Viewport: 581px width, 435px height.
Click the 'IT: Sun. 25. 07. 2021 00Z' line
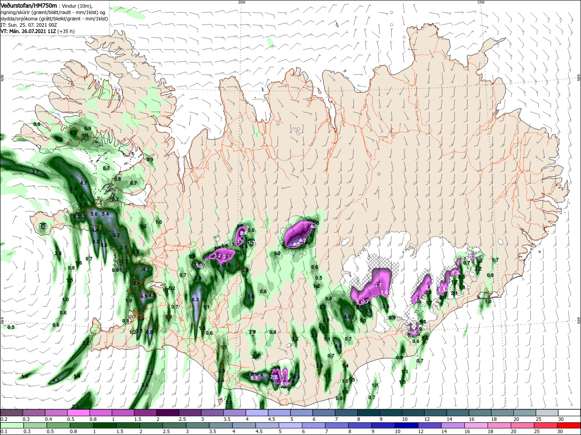coord(28,25)
